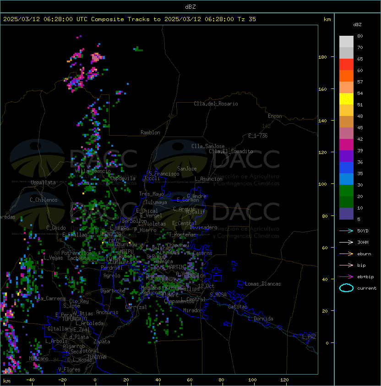
Task: Click the 'L_PAZ' map label
Action: click(x=309, y=336)
